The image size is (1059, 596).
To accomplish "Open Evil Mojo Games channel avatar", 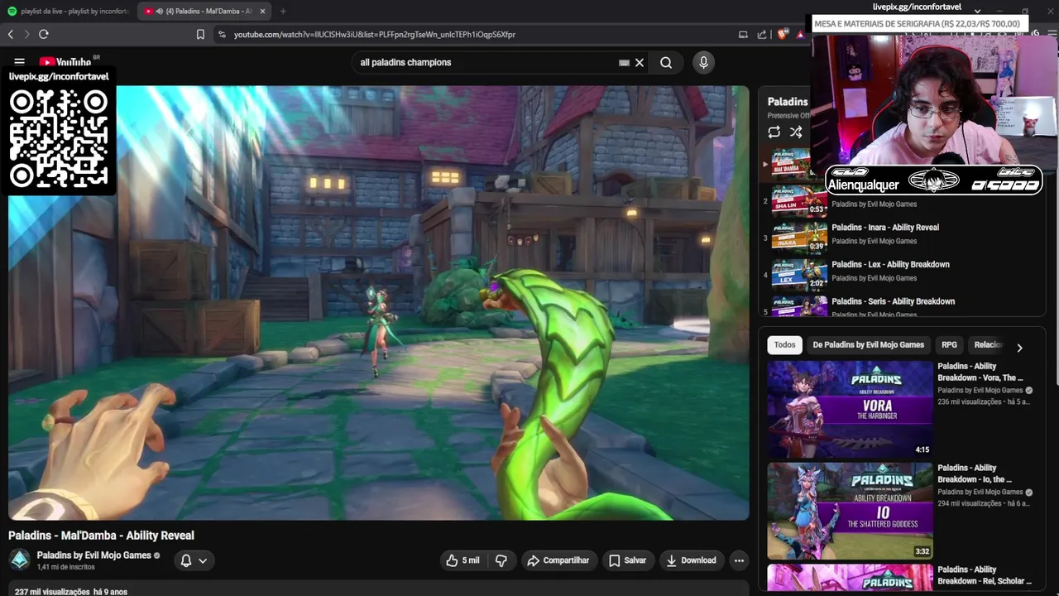I will tap(20, 560).
